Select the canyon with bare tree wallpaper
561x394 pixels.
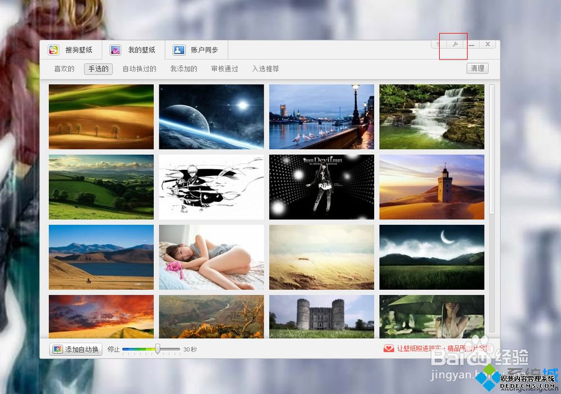[x=211, y=317]
